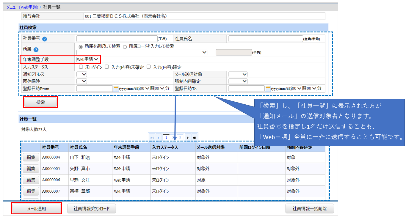Open calendar picker for 登録日時From
Viewport: 406px width, 217px height.
click(x=116, y=89)
